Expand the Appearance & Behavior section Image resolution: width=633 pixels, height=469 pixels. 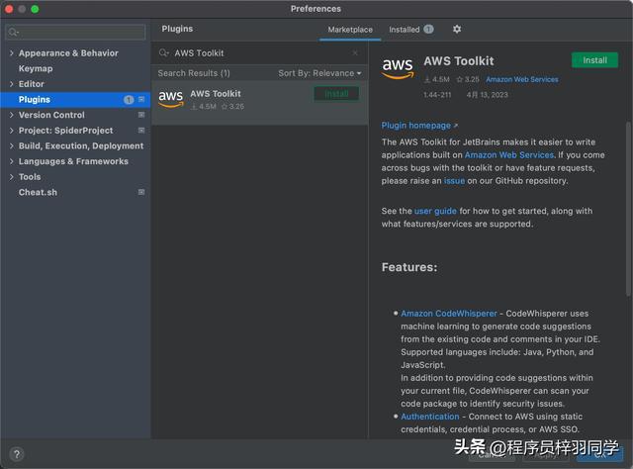11,53
